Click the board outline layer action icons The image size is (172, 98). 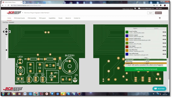pyautogui.click(x=164, y=32)
